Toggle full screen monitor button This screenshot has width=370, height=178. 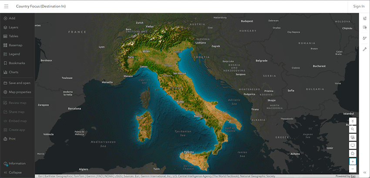353,145
